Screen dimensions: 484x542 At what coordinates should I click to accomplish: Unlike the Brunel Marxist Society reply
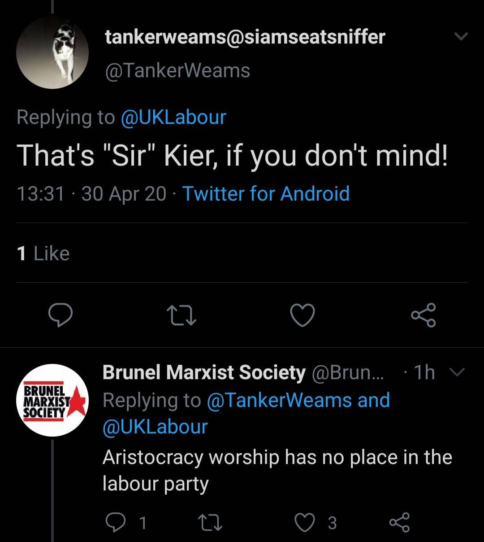[305, 522]
